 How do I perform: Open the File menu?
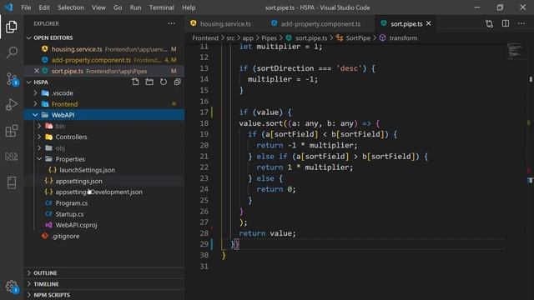pos(26,7)
